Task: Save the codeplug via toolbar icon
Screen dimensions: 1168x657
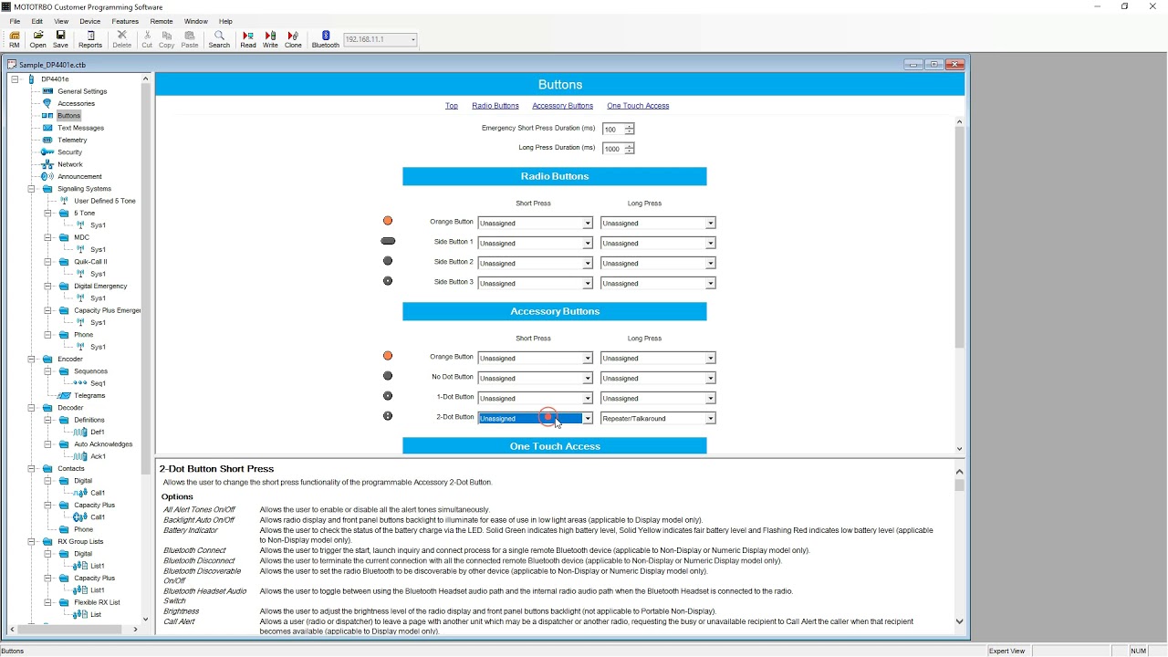Action: pos(60,39)
